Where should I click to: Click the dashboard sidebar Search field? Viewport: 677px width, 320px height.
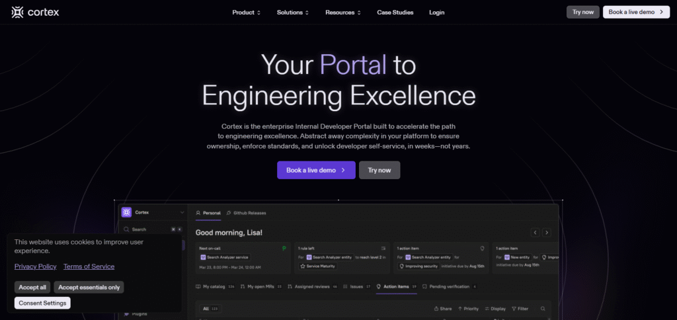coord(153,229)
